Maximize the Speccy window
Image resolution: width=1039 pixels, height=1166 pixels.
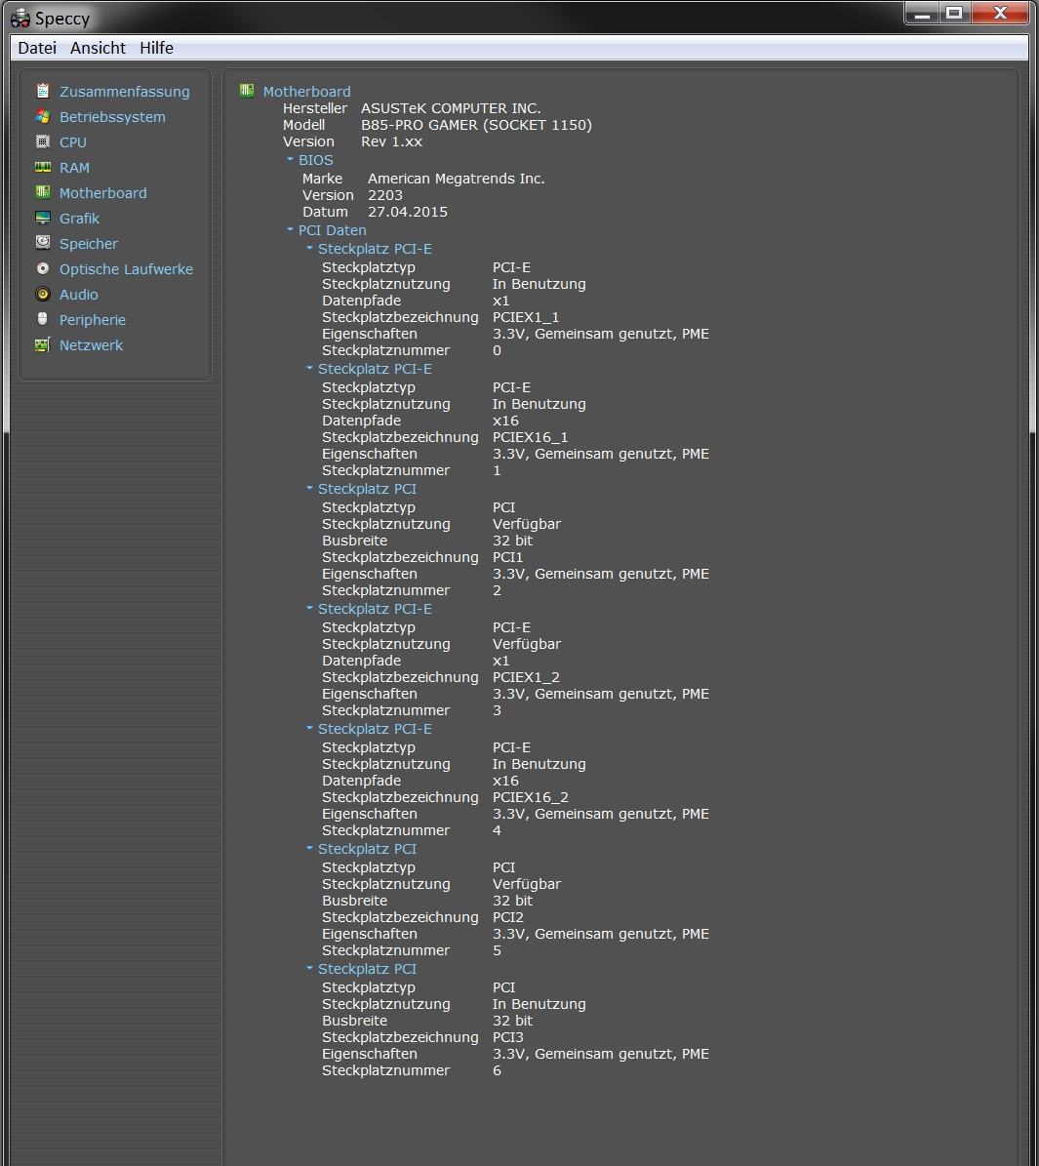(x=955, y=13)
